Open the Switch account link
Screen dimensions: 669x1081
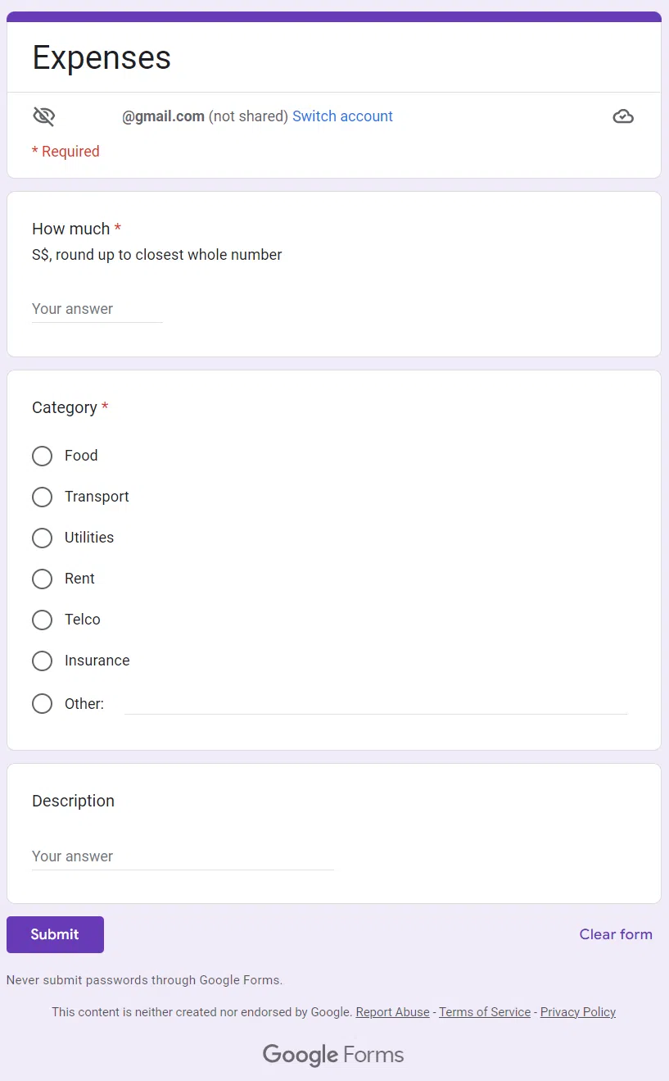tap(342, 116)
